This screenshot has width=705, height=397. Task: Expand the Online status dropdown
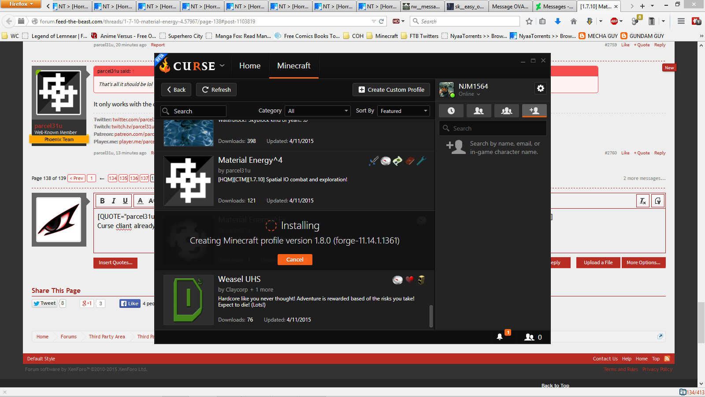[469, 94]
